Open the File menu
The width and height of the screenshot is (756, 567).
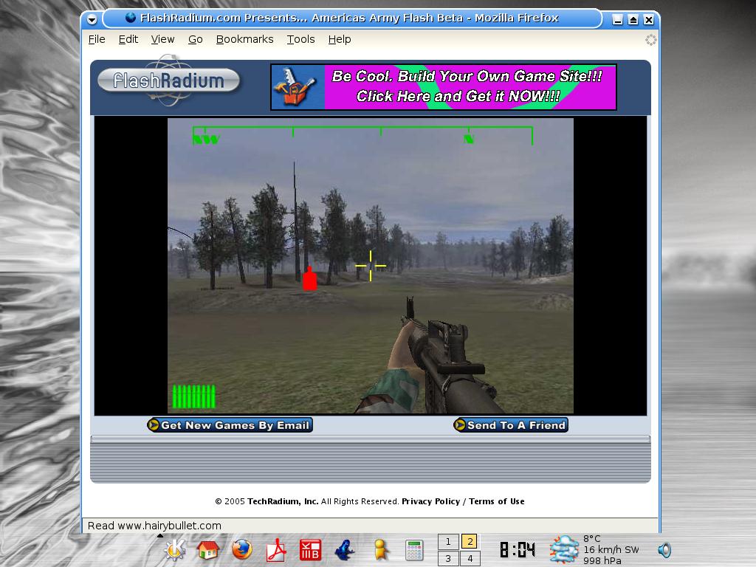97,39
